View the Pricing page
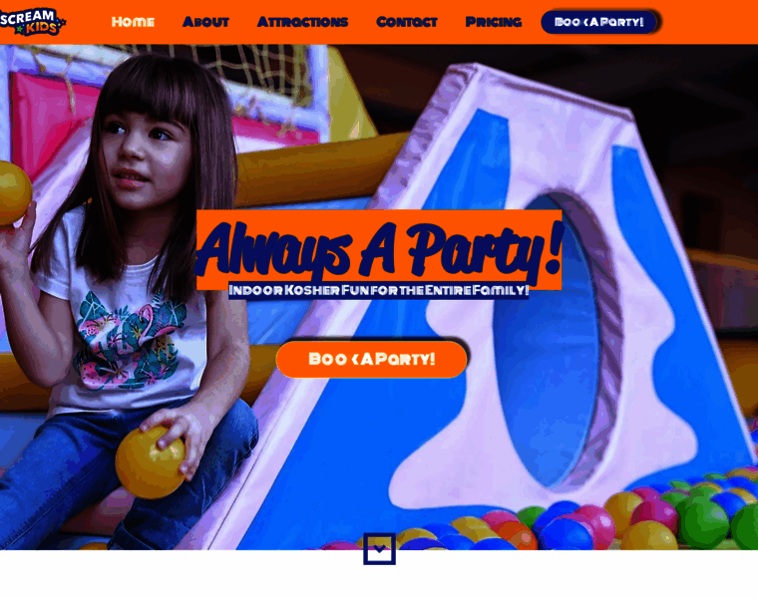The image size is (758, 598). [x=494, y=22]
